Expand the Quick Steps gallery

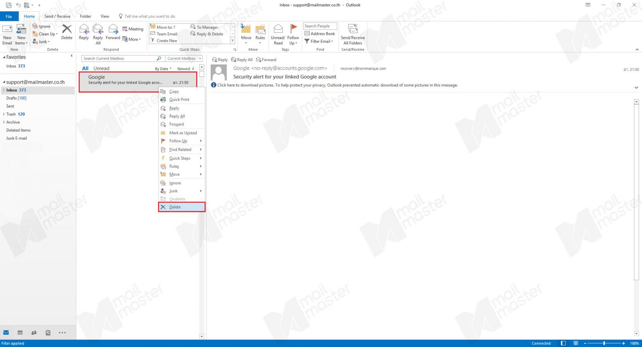[233, 41]
